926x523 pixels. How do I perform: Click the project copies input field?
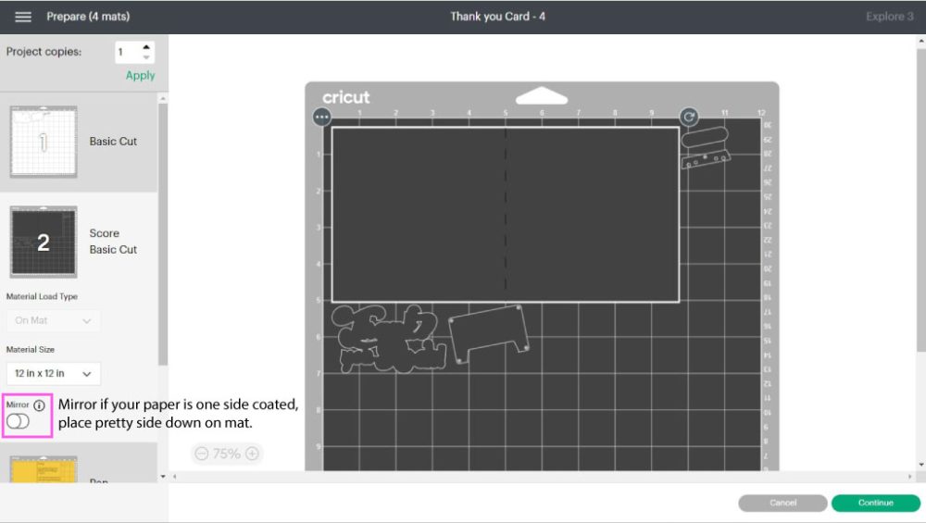(x=128, y=53)
